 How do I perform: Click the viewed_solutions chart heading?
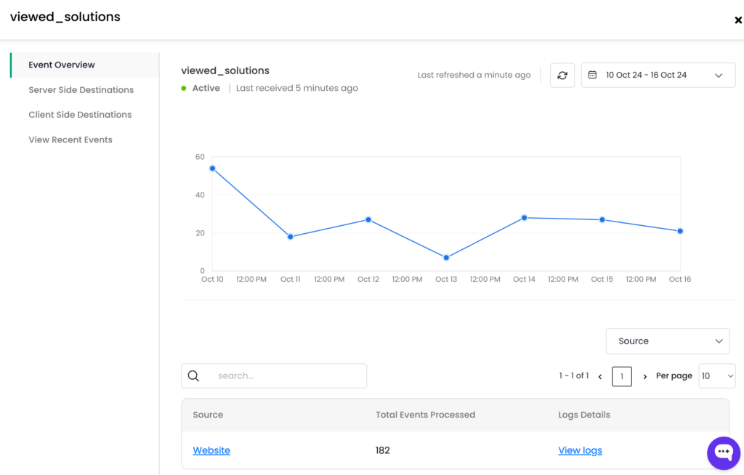(225, 70)
